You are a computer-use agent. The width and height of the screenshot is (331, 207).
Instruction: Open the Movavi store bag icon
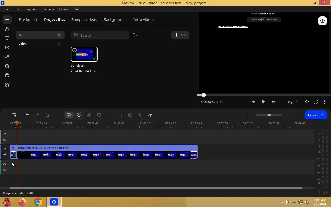pos(7,75)
